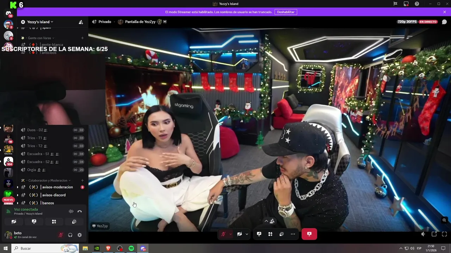Viewport: 451px width, 253px height.
Task: Join the Escuadra - S2 voice channel
Action: [x=52, y=162]
